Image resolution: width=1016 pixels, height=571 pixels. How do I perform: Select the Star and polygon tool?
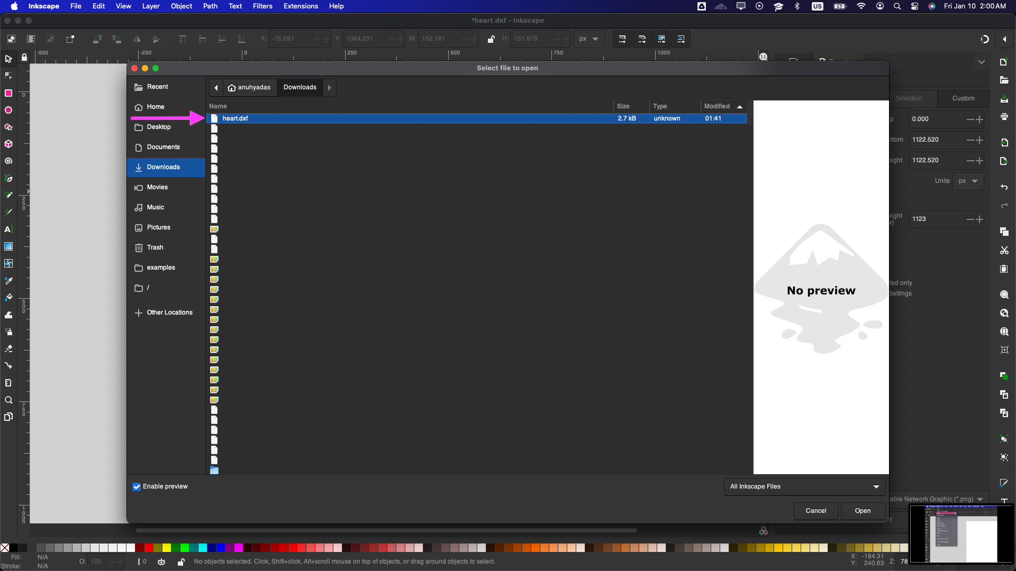tap(8, 127)
